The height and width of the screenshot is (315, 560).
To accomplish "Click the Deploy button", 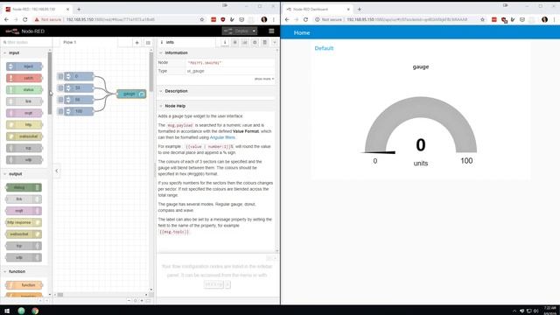I will tap(236, 31).
